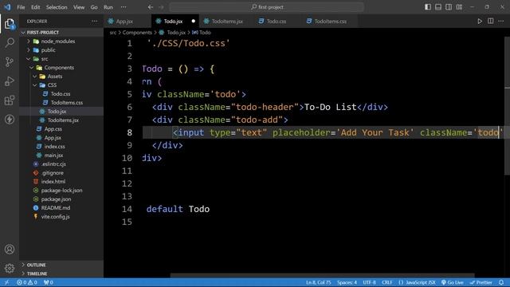510x287 pixels.
Task: Open ports indicator showing 0
Action: [x=48, y=282]
